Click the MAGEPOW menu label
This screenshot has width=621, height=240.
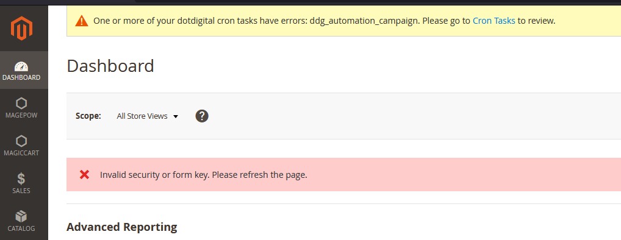21,115
